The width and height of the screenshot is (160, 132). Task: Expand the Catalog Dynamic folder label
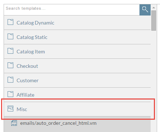coord(35,23)
